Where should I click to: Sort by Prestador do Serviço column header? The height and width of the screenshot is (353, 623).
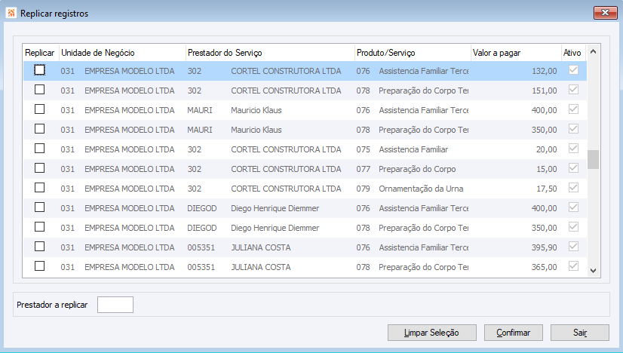point(270,53)
